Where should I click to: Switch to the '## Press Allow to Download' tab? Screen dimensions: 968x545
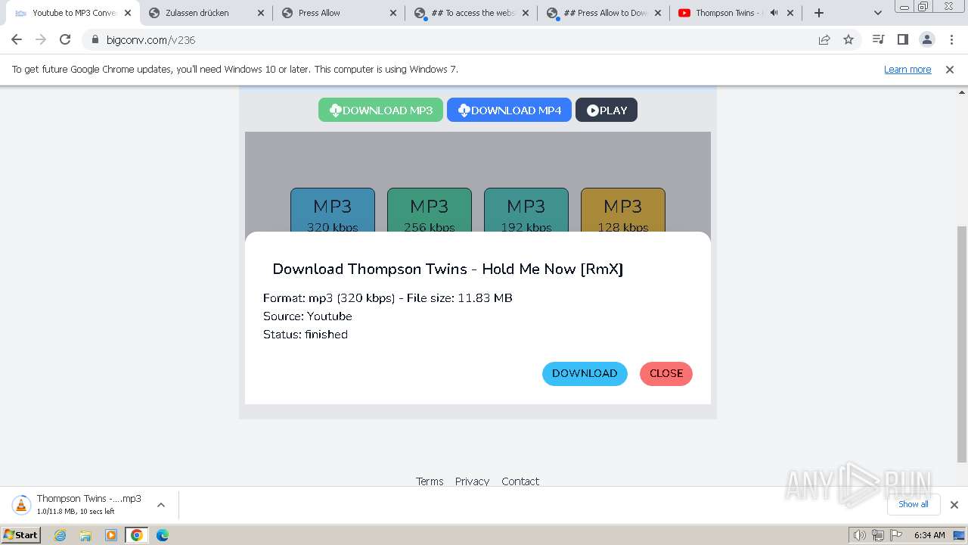click(596, 13)
